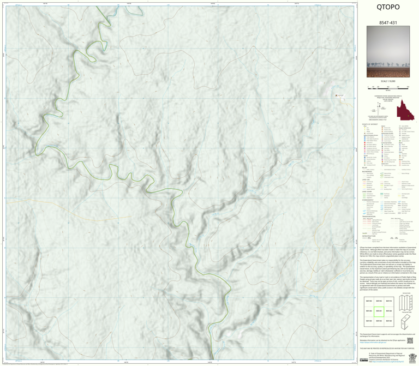Click the sheet number 8547-431
The image size is (419, 366).
388,23
